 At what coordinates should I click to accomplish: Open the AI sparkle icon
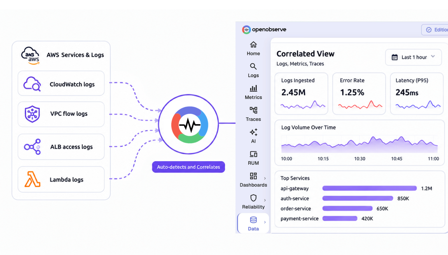(x=253, y=132)
